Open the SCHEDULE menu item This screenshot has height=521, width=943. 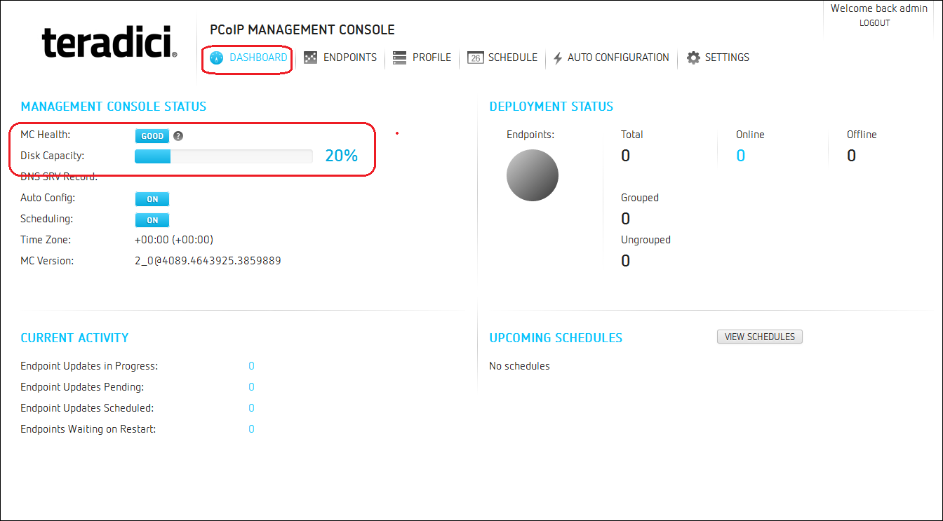(513, 57)
